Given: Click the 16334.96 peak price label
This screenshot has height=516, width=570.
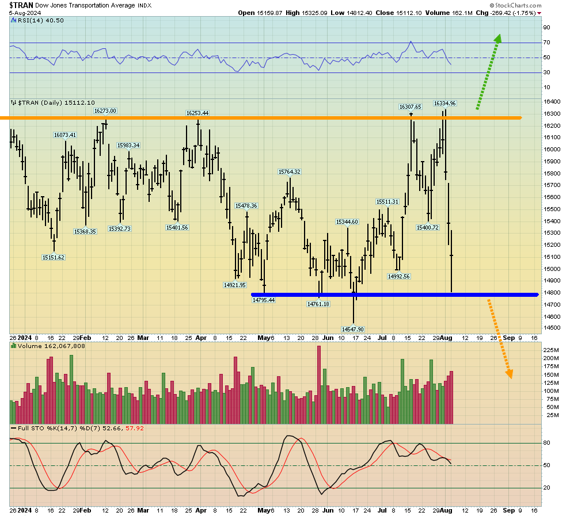Looking at the screenshot, I should (x=444, y=104).
